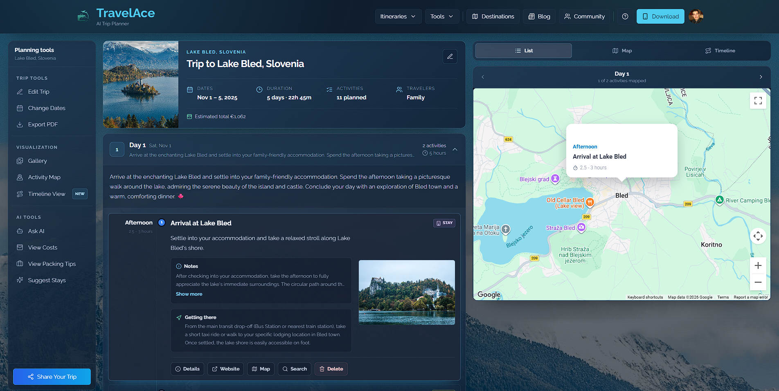This screenshot has height=391, width=779.
Task: Click the NEW badge beside Timeline View
Action: (x=80, y=194)
